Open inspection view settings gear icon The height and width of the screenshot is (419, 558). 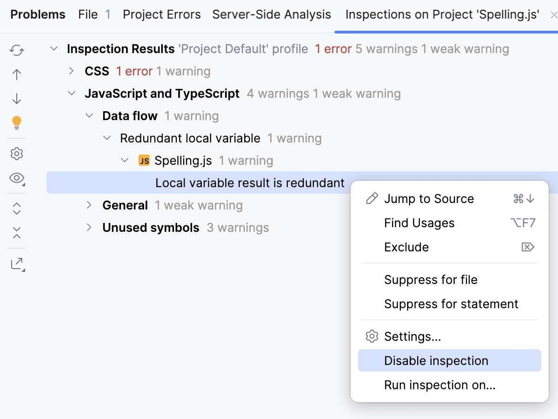coord(17,154)
